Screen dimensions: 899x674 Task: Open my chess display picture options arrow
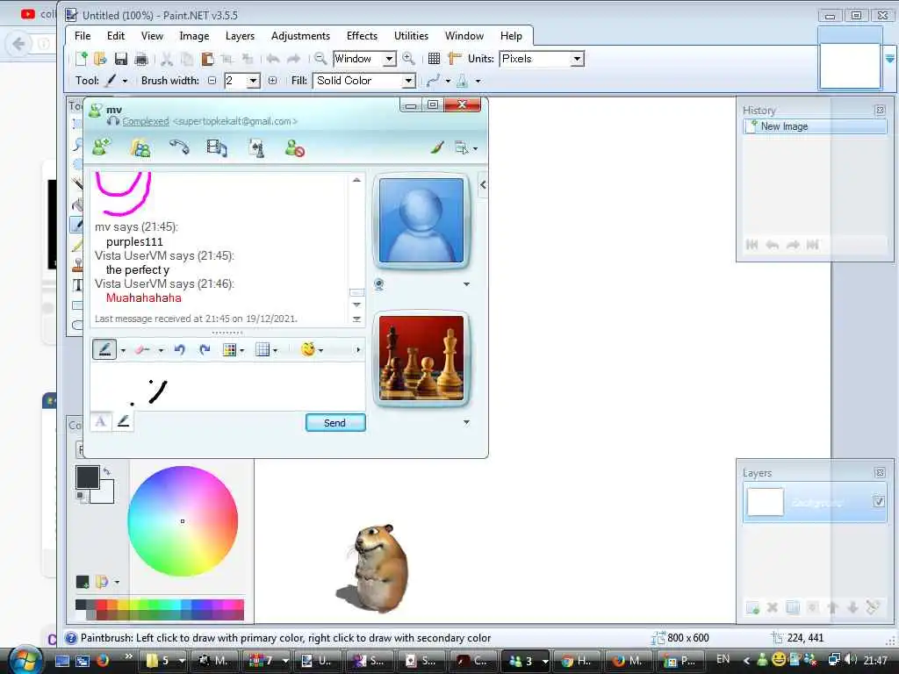466,422
